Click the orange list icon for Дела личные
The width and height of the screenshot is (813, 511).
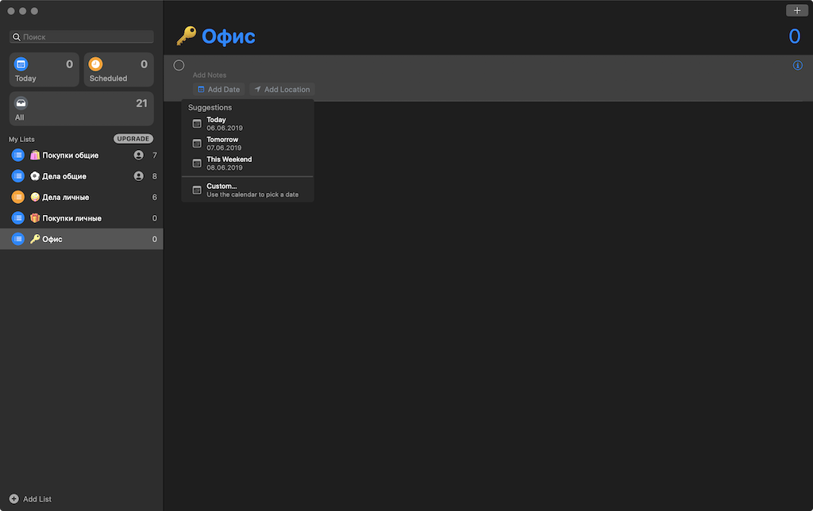[18, 197]
